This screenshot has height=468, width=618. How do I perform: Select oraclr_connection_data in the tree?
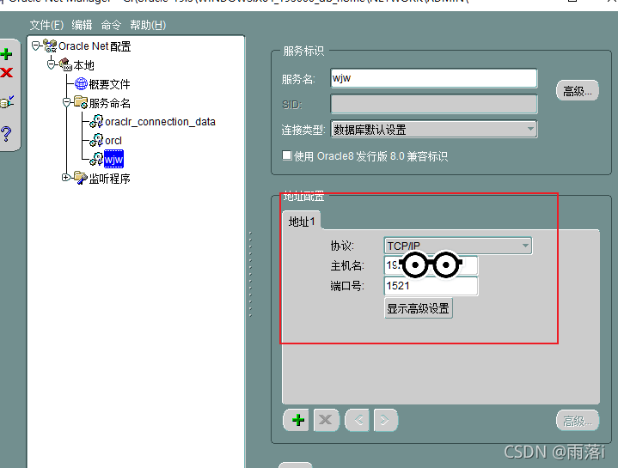click(x=160, y=122)
